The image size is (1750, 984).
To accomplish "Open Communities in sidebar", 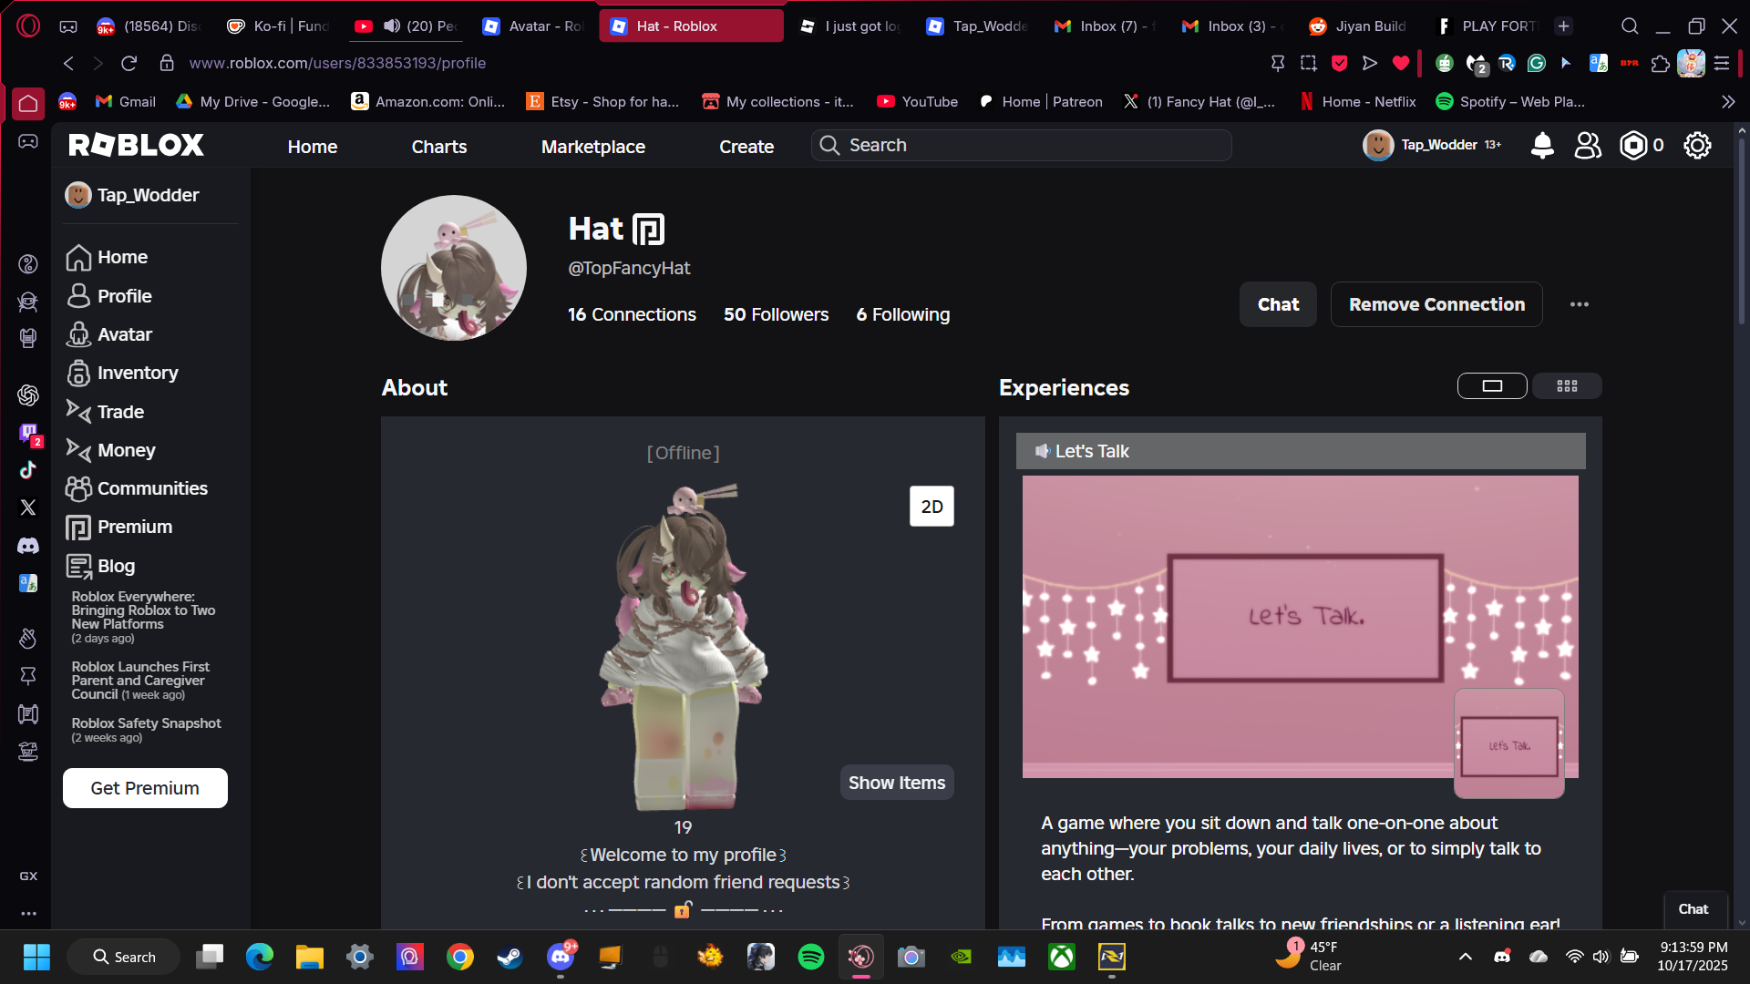I will pos(152,488).
